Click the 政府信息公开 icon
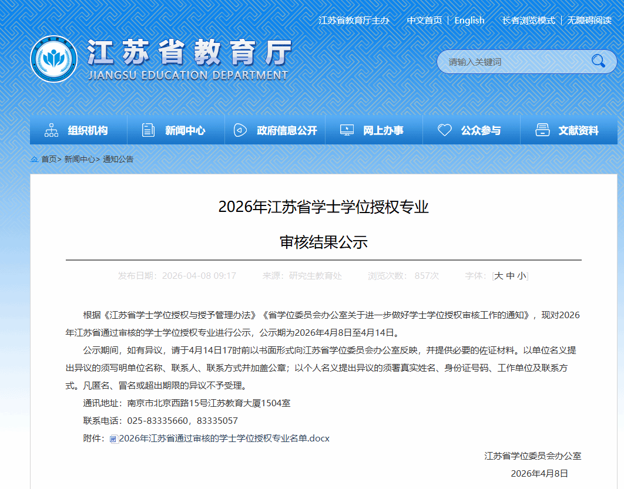This screenshot has height=489, width=624. click(240, 130)
